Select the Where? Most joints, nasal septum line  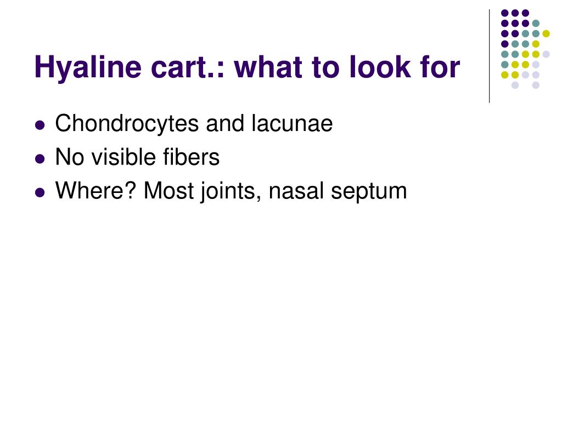pos(231,191)
